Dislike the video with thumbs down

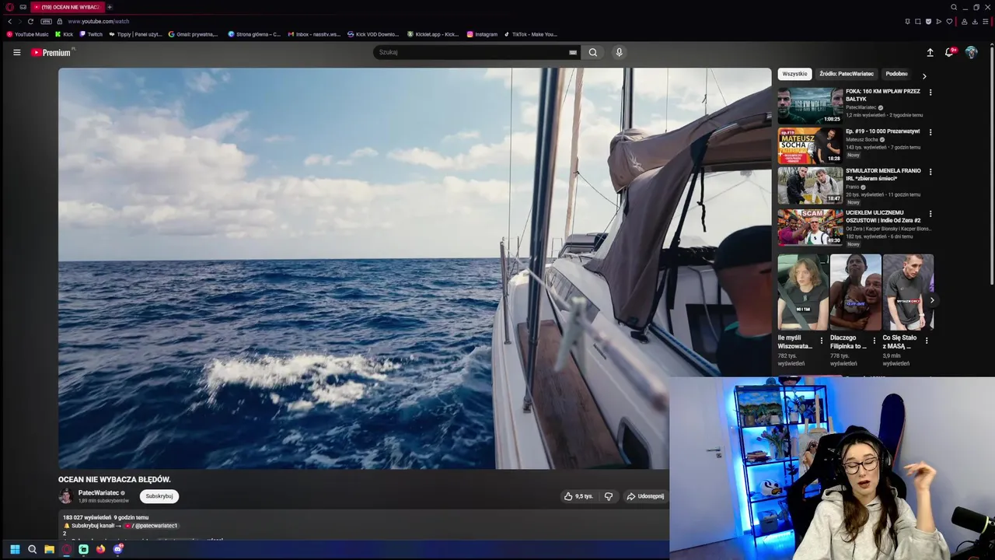[609, 496]
